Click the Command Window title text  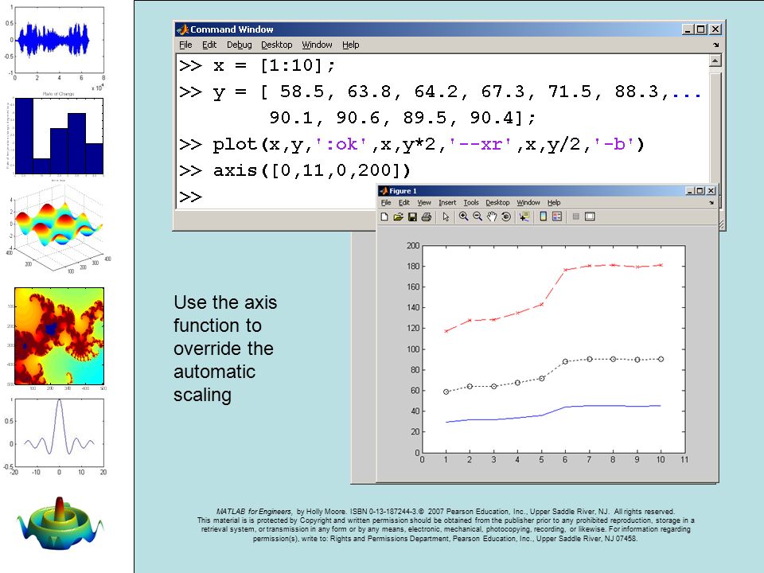pos(232,29)
